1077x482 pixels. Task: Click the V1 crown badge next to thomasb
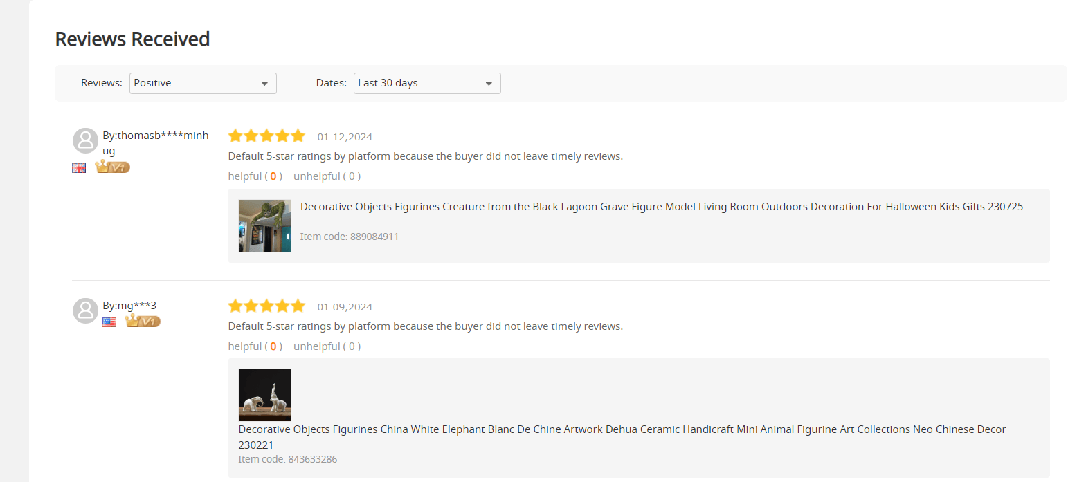pos(111,166)
